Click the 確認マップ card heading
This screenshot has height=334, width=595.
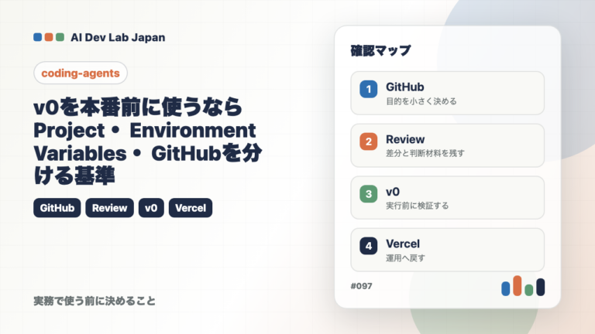[x=380, y=50]
